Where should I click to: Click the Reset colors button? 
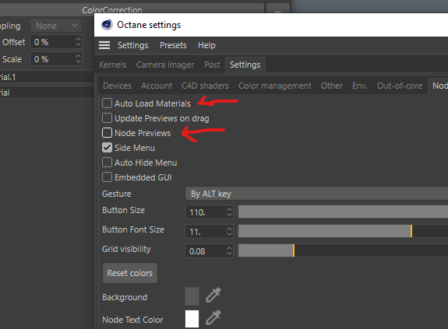(x=130, y=273)
